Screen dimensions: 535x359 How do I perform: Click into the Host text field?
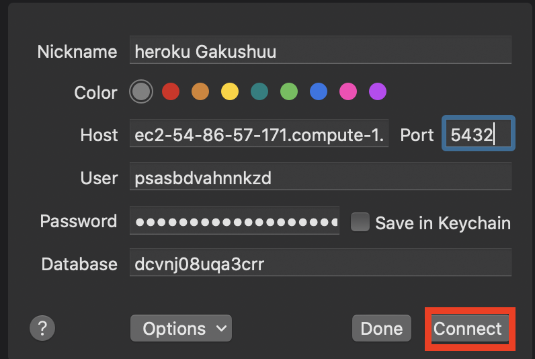259,133
